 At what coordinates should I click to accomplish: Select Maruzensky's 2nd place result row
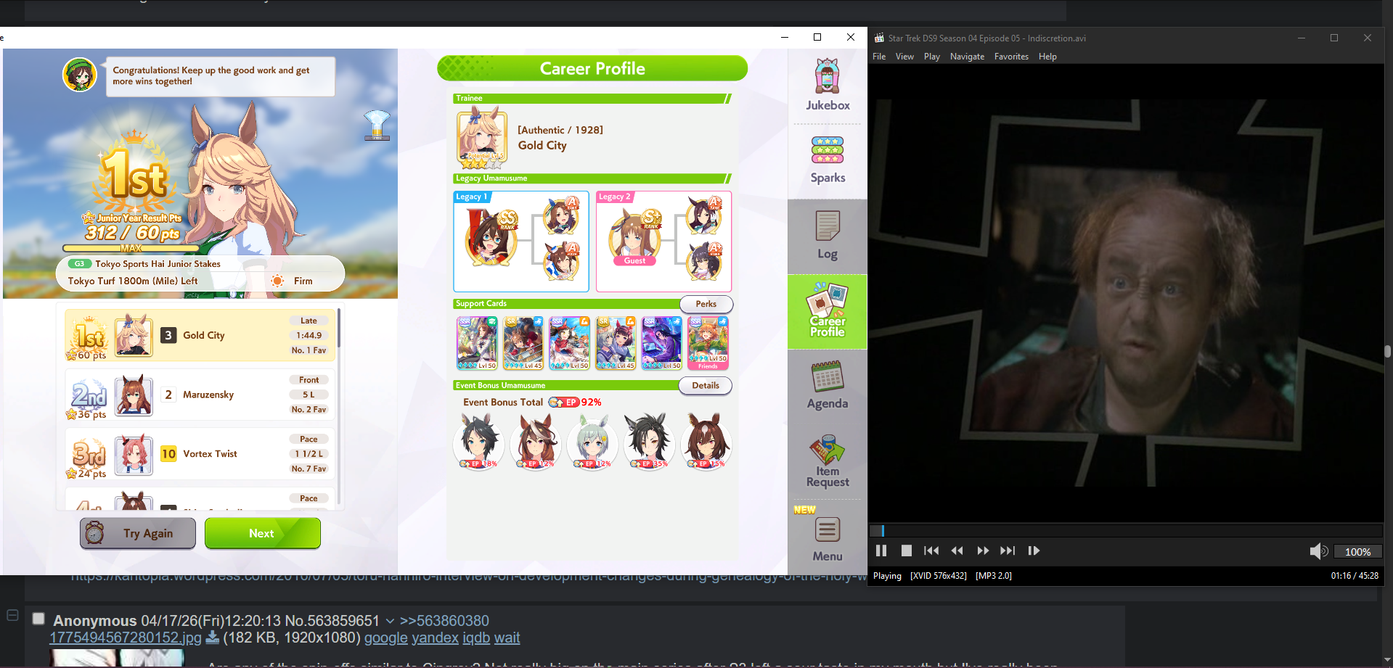[200, 395]
